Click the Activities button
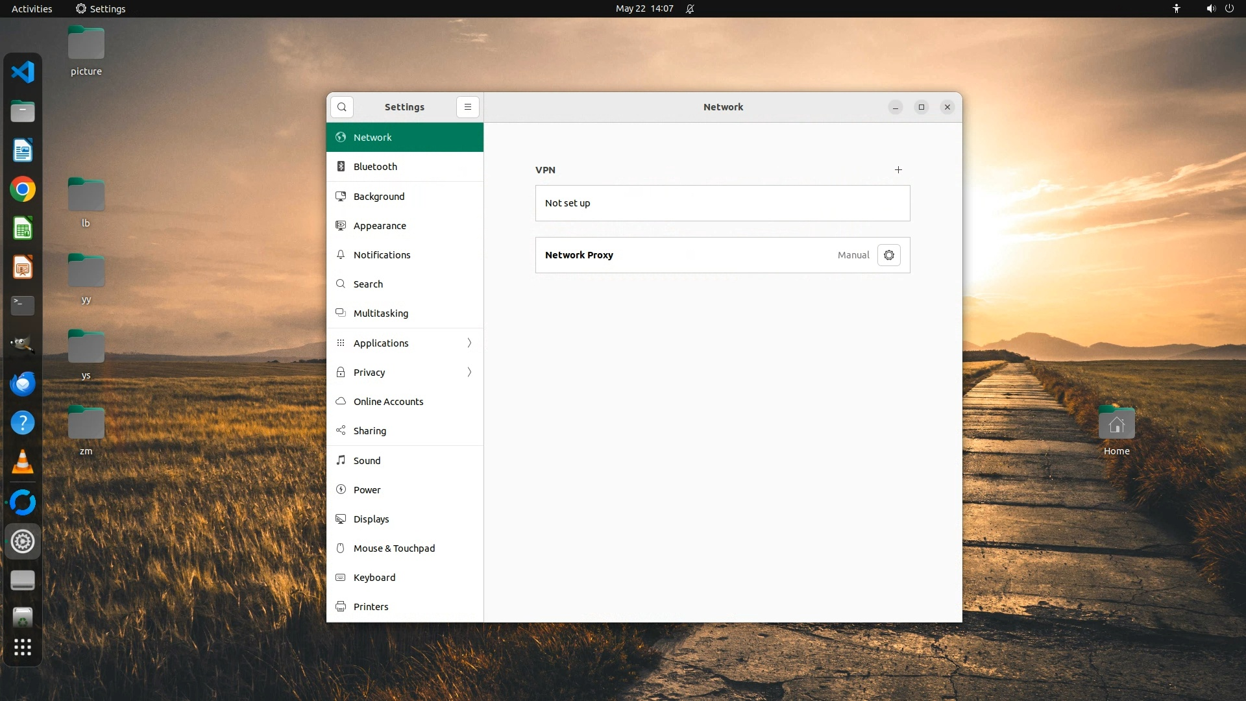 click(32, 8)
